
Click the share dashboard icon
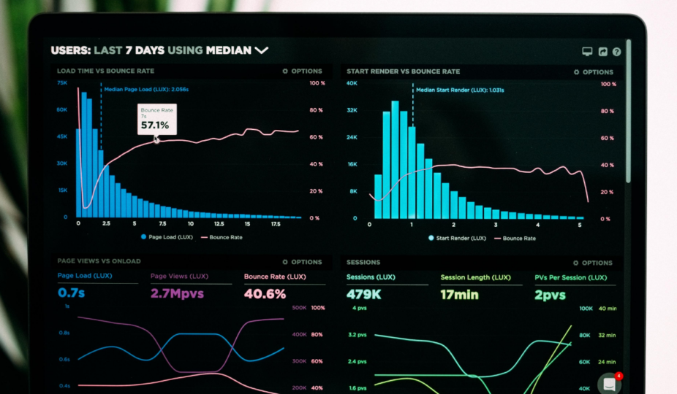coord(602,52)
